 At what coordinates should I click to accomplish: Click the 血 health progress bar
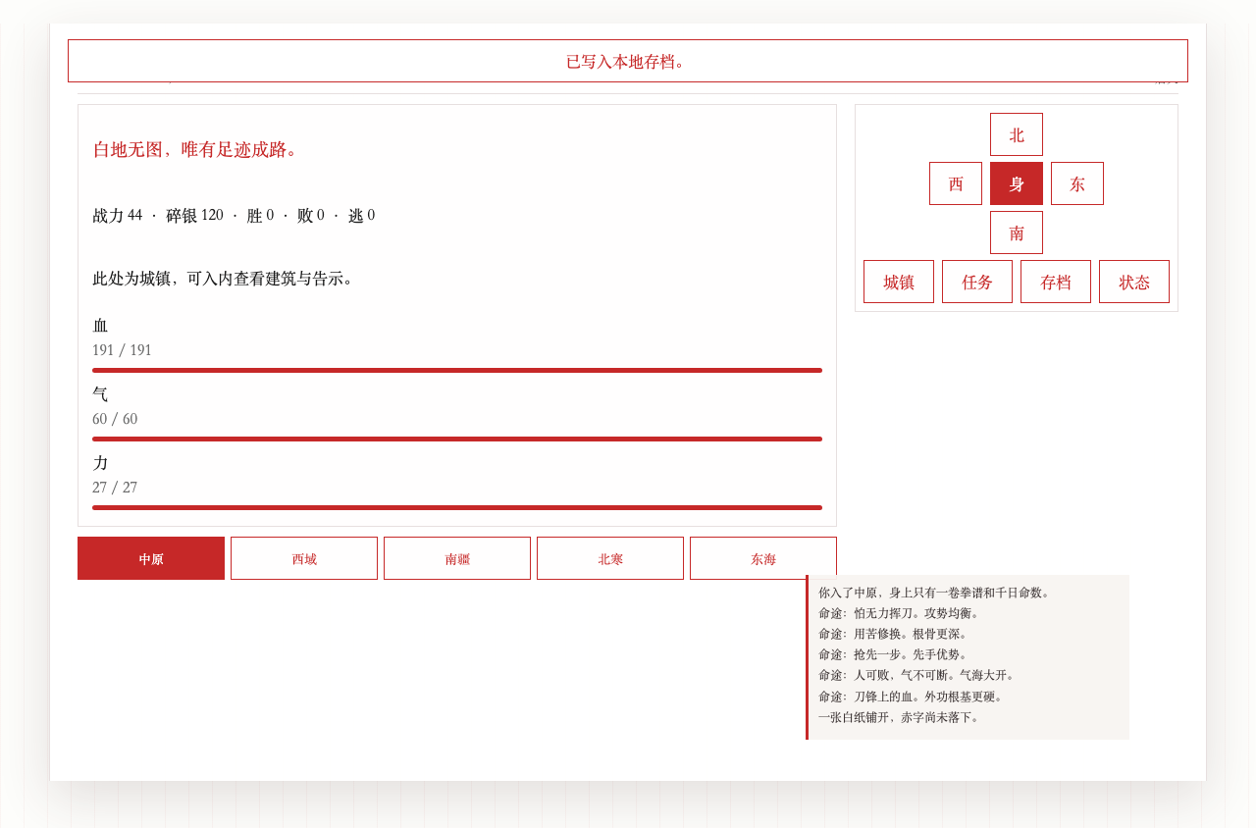coord(456,370)
